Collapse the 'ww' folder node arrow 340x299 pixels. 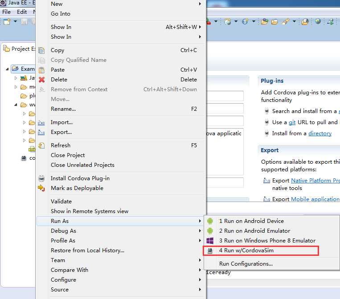(x=16, y=105)
